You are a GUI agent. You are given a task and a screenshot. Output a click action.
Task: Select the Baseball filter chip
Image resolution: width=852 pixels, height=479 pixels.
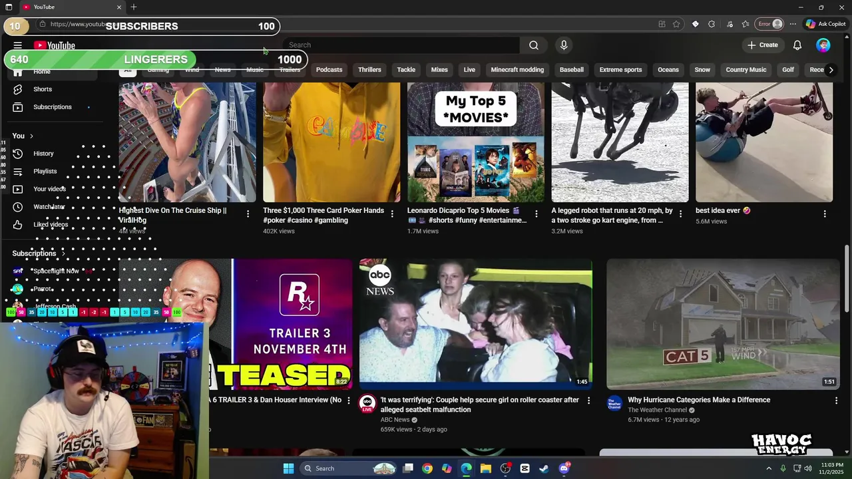pos(571,70)
